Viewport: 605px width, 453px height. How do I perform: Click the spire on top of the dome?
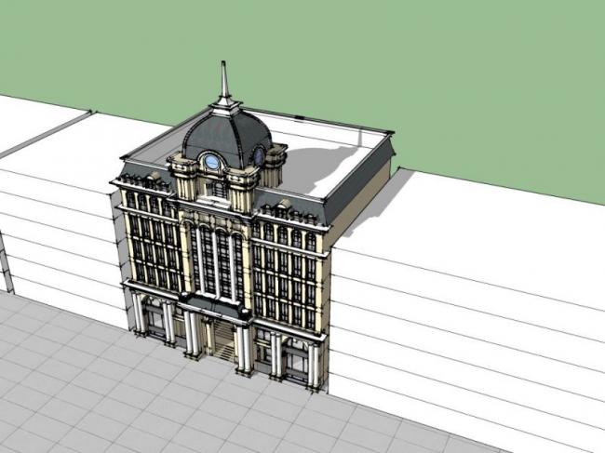(223, 82)
